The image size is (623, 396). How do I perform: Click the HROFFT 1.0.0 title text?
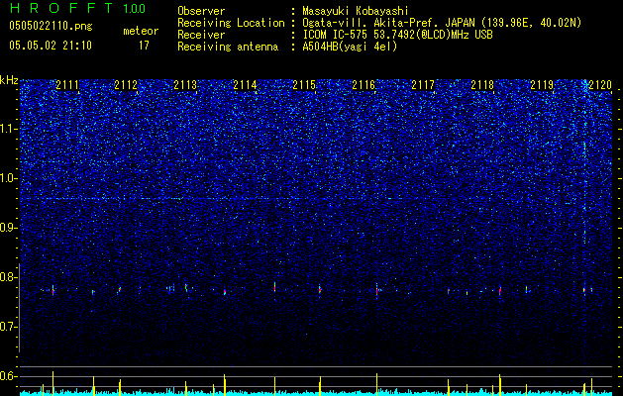coord(77,8)
